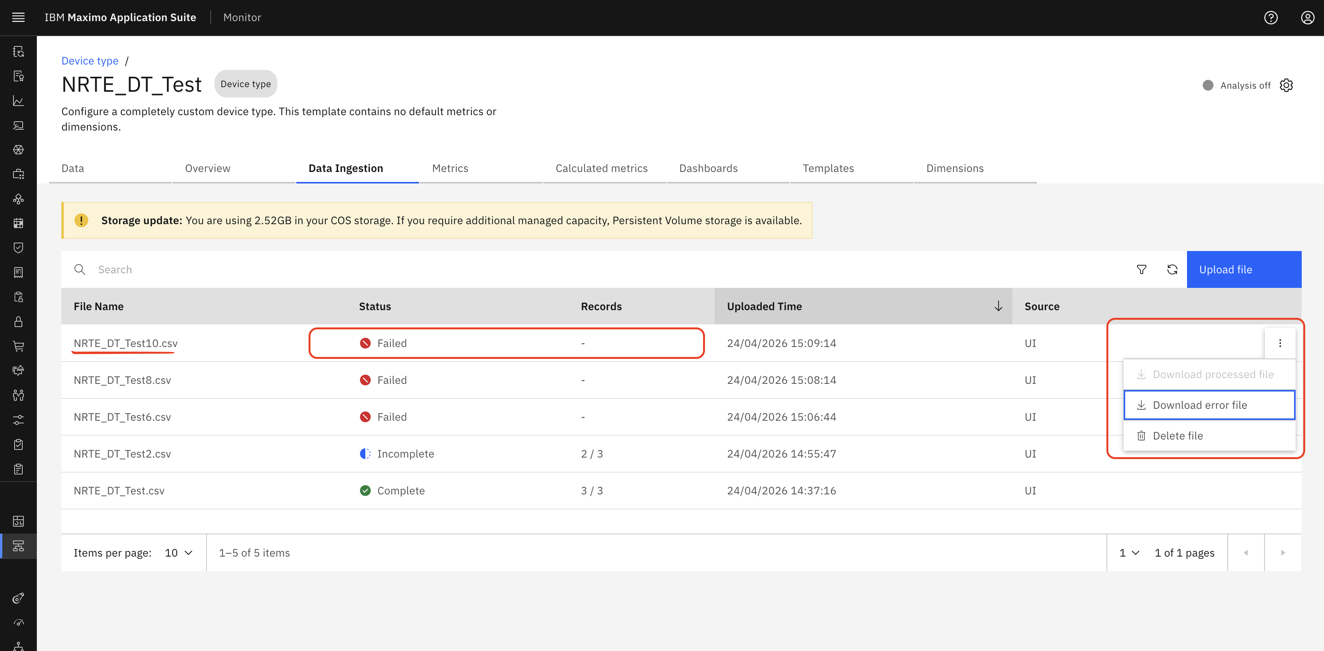Click the clipboard lock sidebar icon
The image size is (1324, 651).
(x=18, y=297)
